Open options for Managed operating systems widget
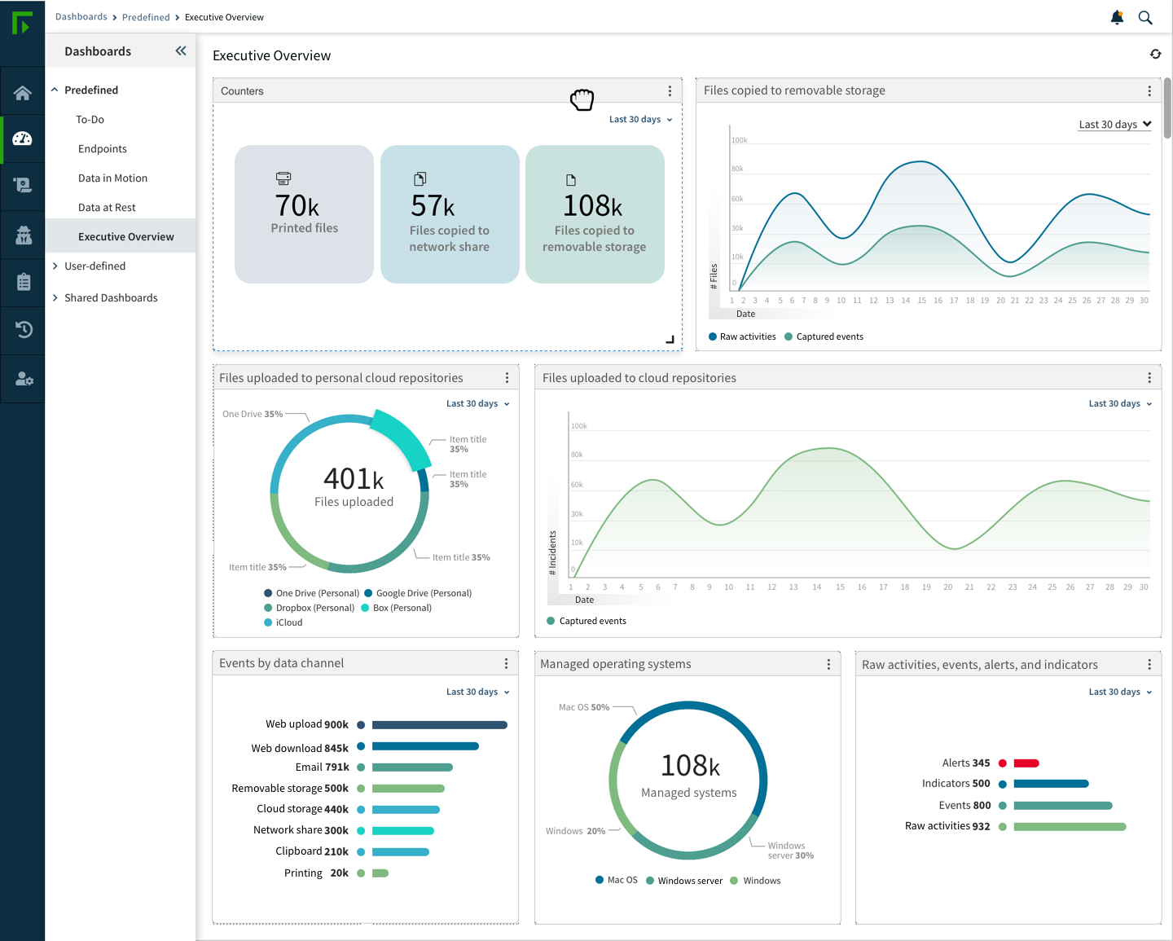This screenshot has width=1173, height=941. 828,665
